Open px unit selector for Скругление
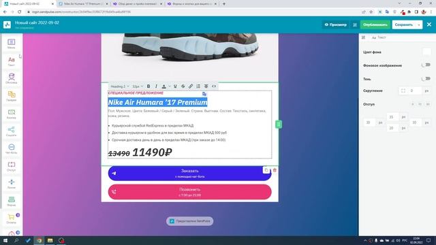 coord(426,91)
